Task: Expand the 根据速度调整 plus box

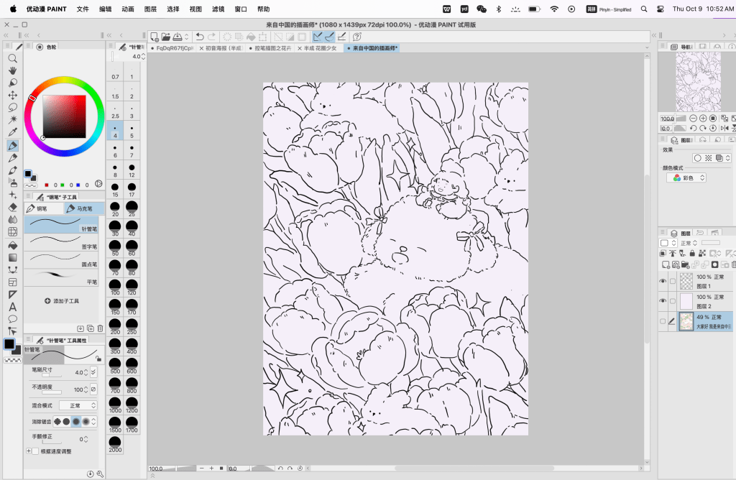Action: click(x=28, y=451)
